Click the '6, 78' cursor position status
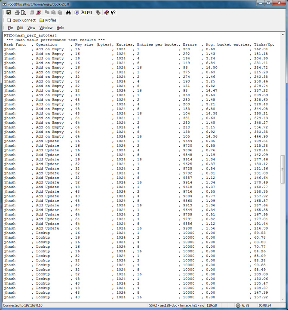This screenshot has width=288, height=310. click(x=246, y=305)
